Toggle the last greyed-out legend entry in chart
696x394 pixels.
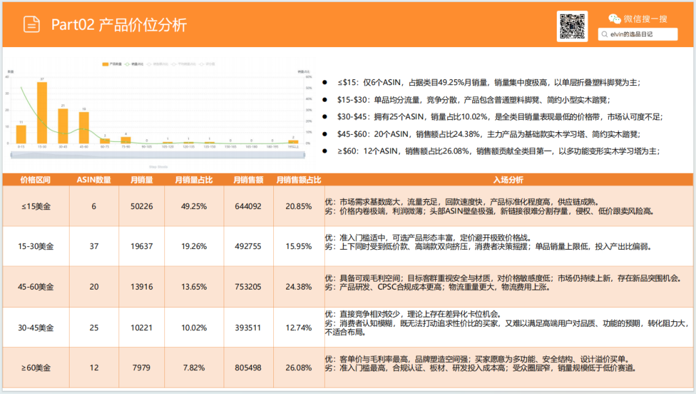(208, 64)
